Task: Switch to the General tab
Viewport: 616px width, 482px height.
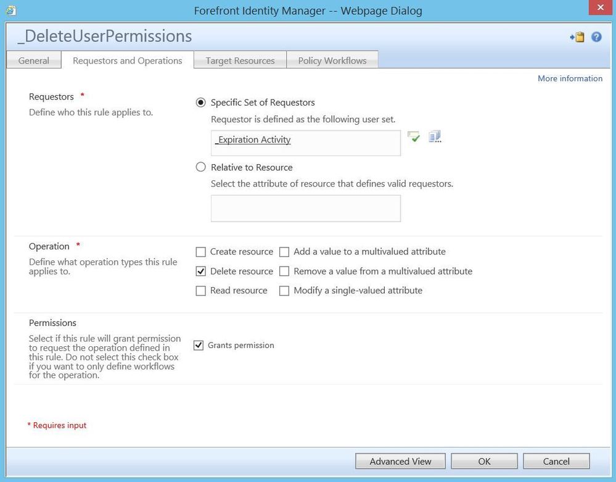Action: (x=34, y=60)
